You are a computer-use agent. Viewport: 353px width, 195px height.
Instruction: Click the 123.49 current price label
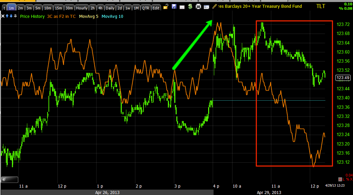(343, 78)
